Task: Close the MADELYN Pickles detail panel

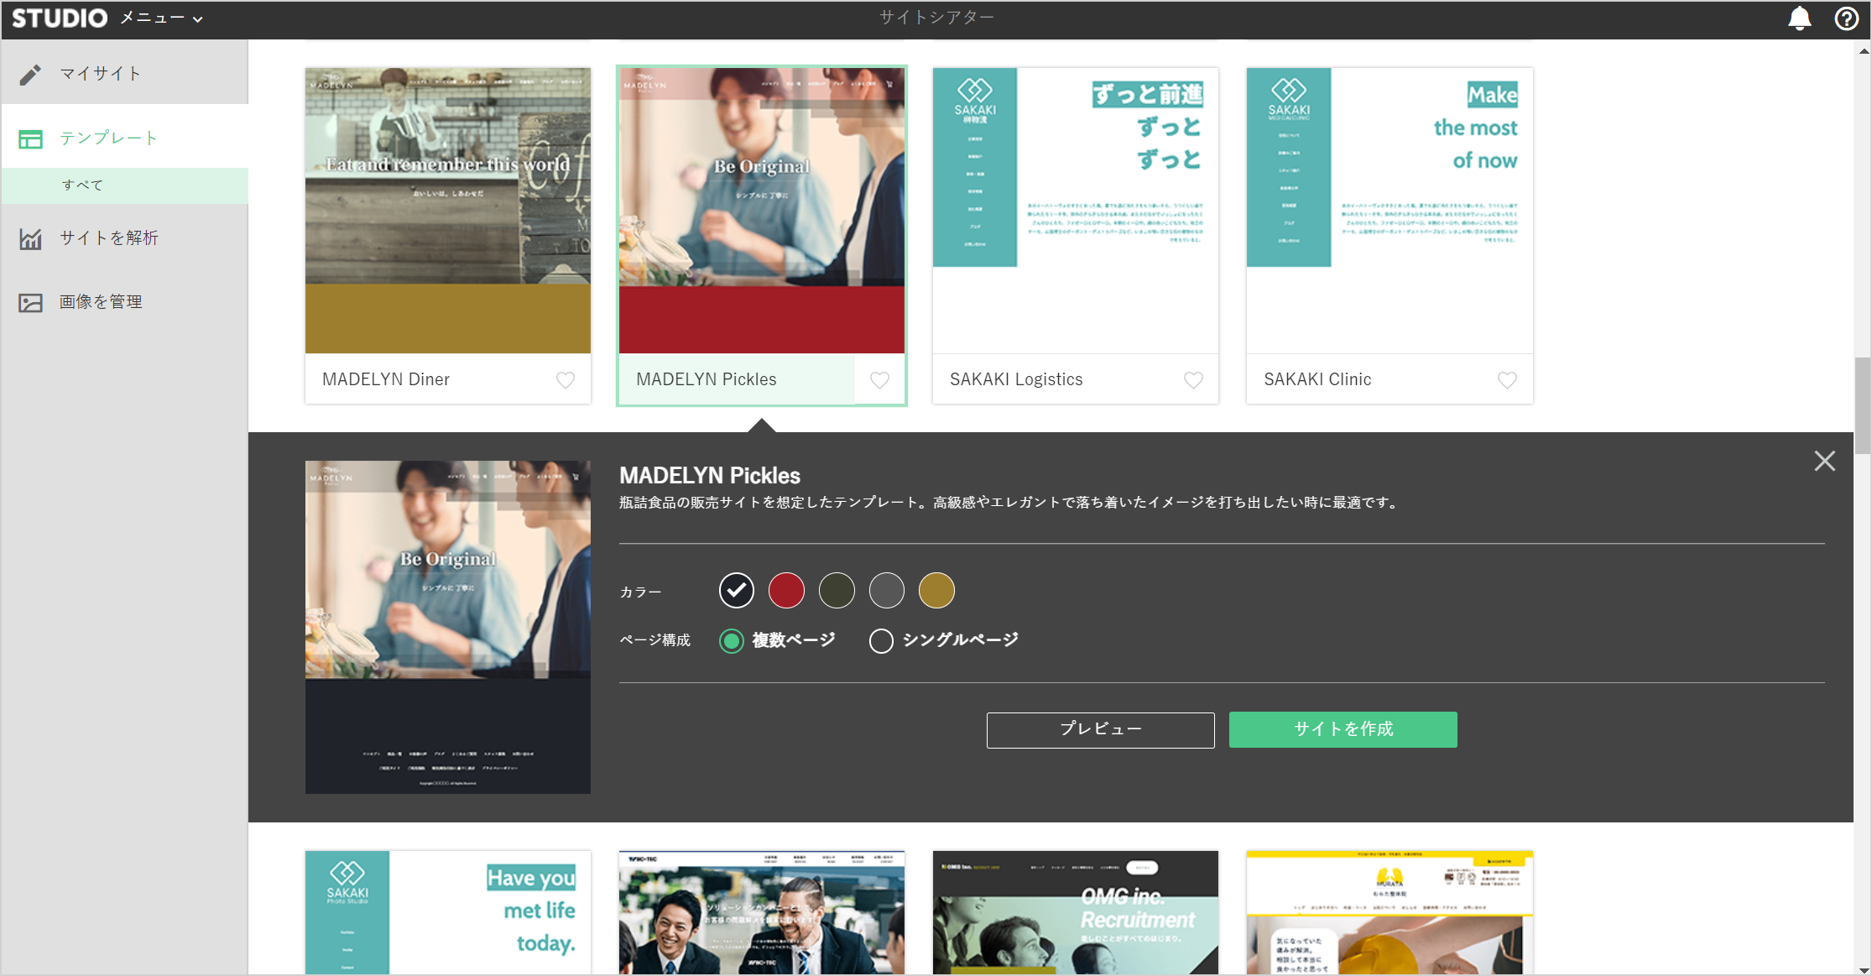Action: (1824, 461)
